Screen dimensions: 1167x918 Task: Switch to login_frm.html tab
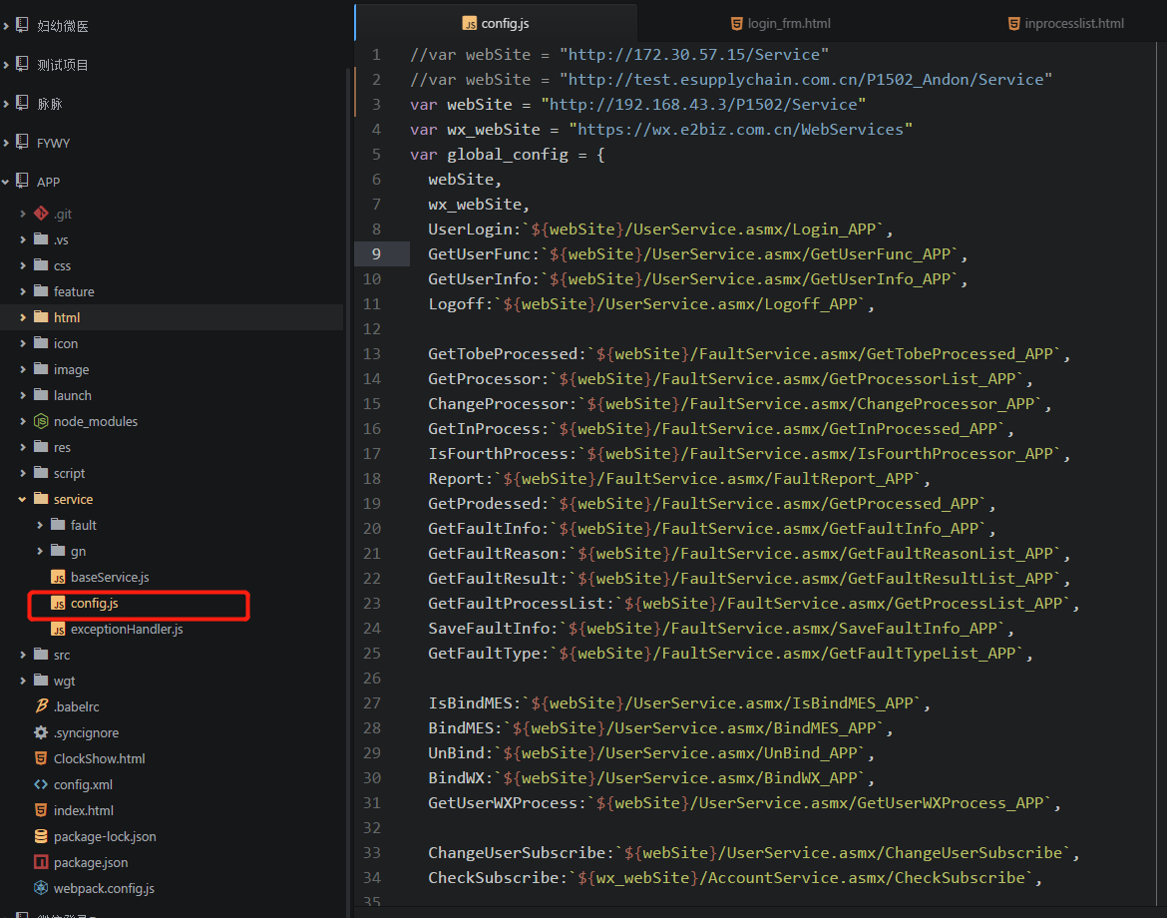[780, 23]
